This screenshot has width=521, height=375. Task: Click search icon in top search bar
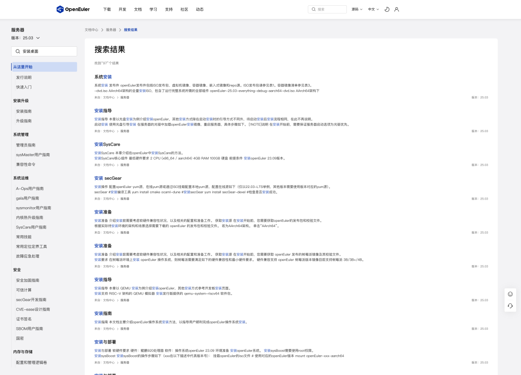point(314,9)
